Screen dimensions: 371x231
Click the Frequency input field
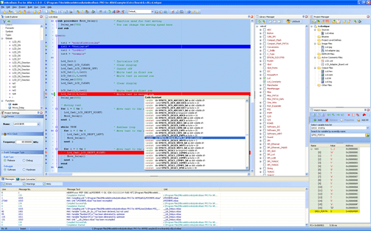(24, 142)
